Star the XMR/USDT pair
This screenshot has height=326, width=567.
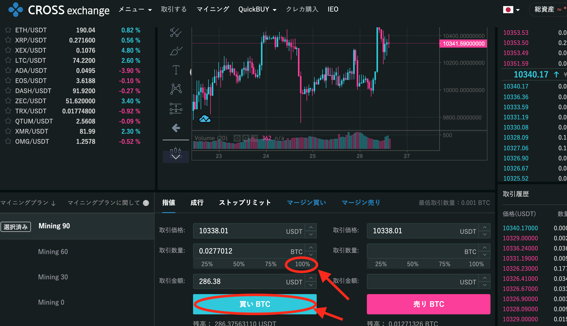click(8, 131)
